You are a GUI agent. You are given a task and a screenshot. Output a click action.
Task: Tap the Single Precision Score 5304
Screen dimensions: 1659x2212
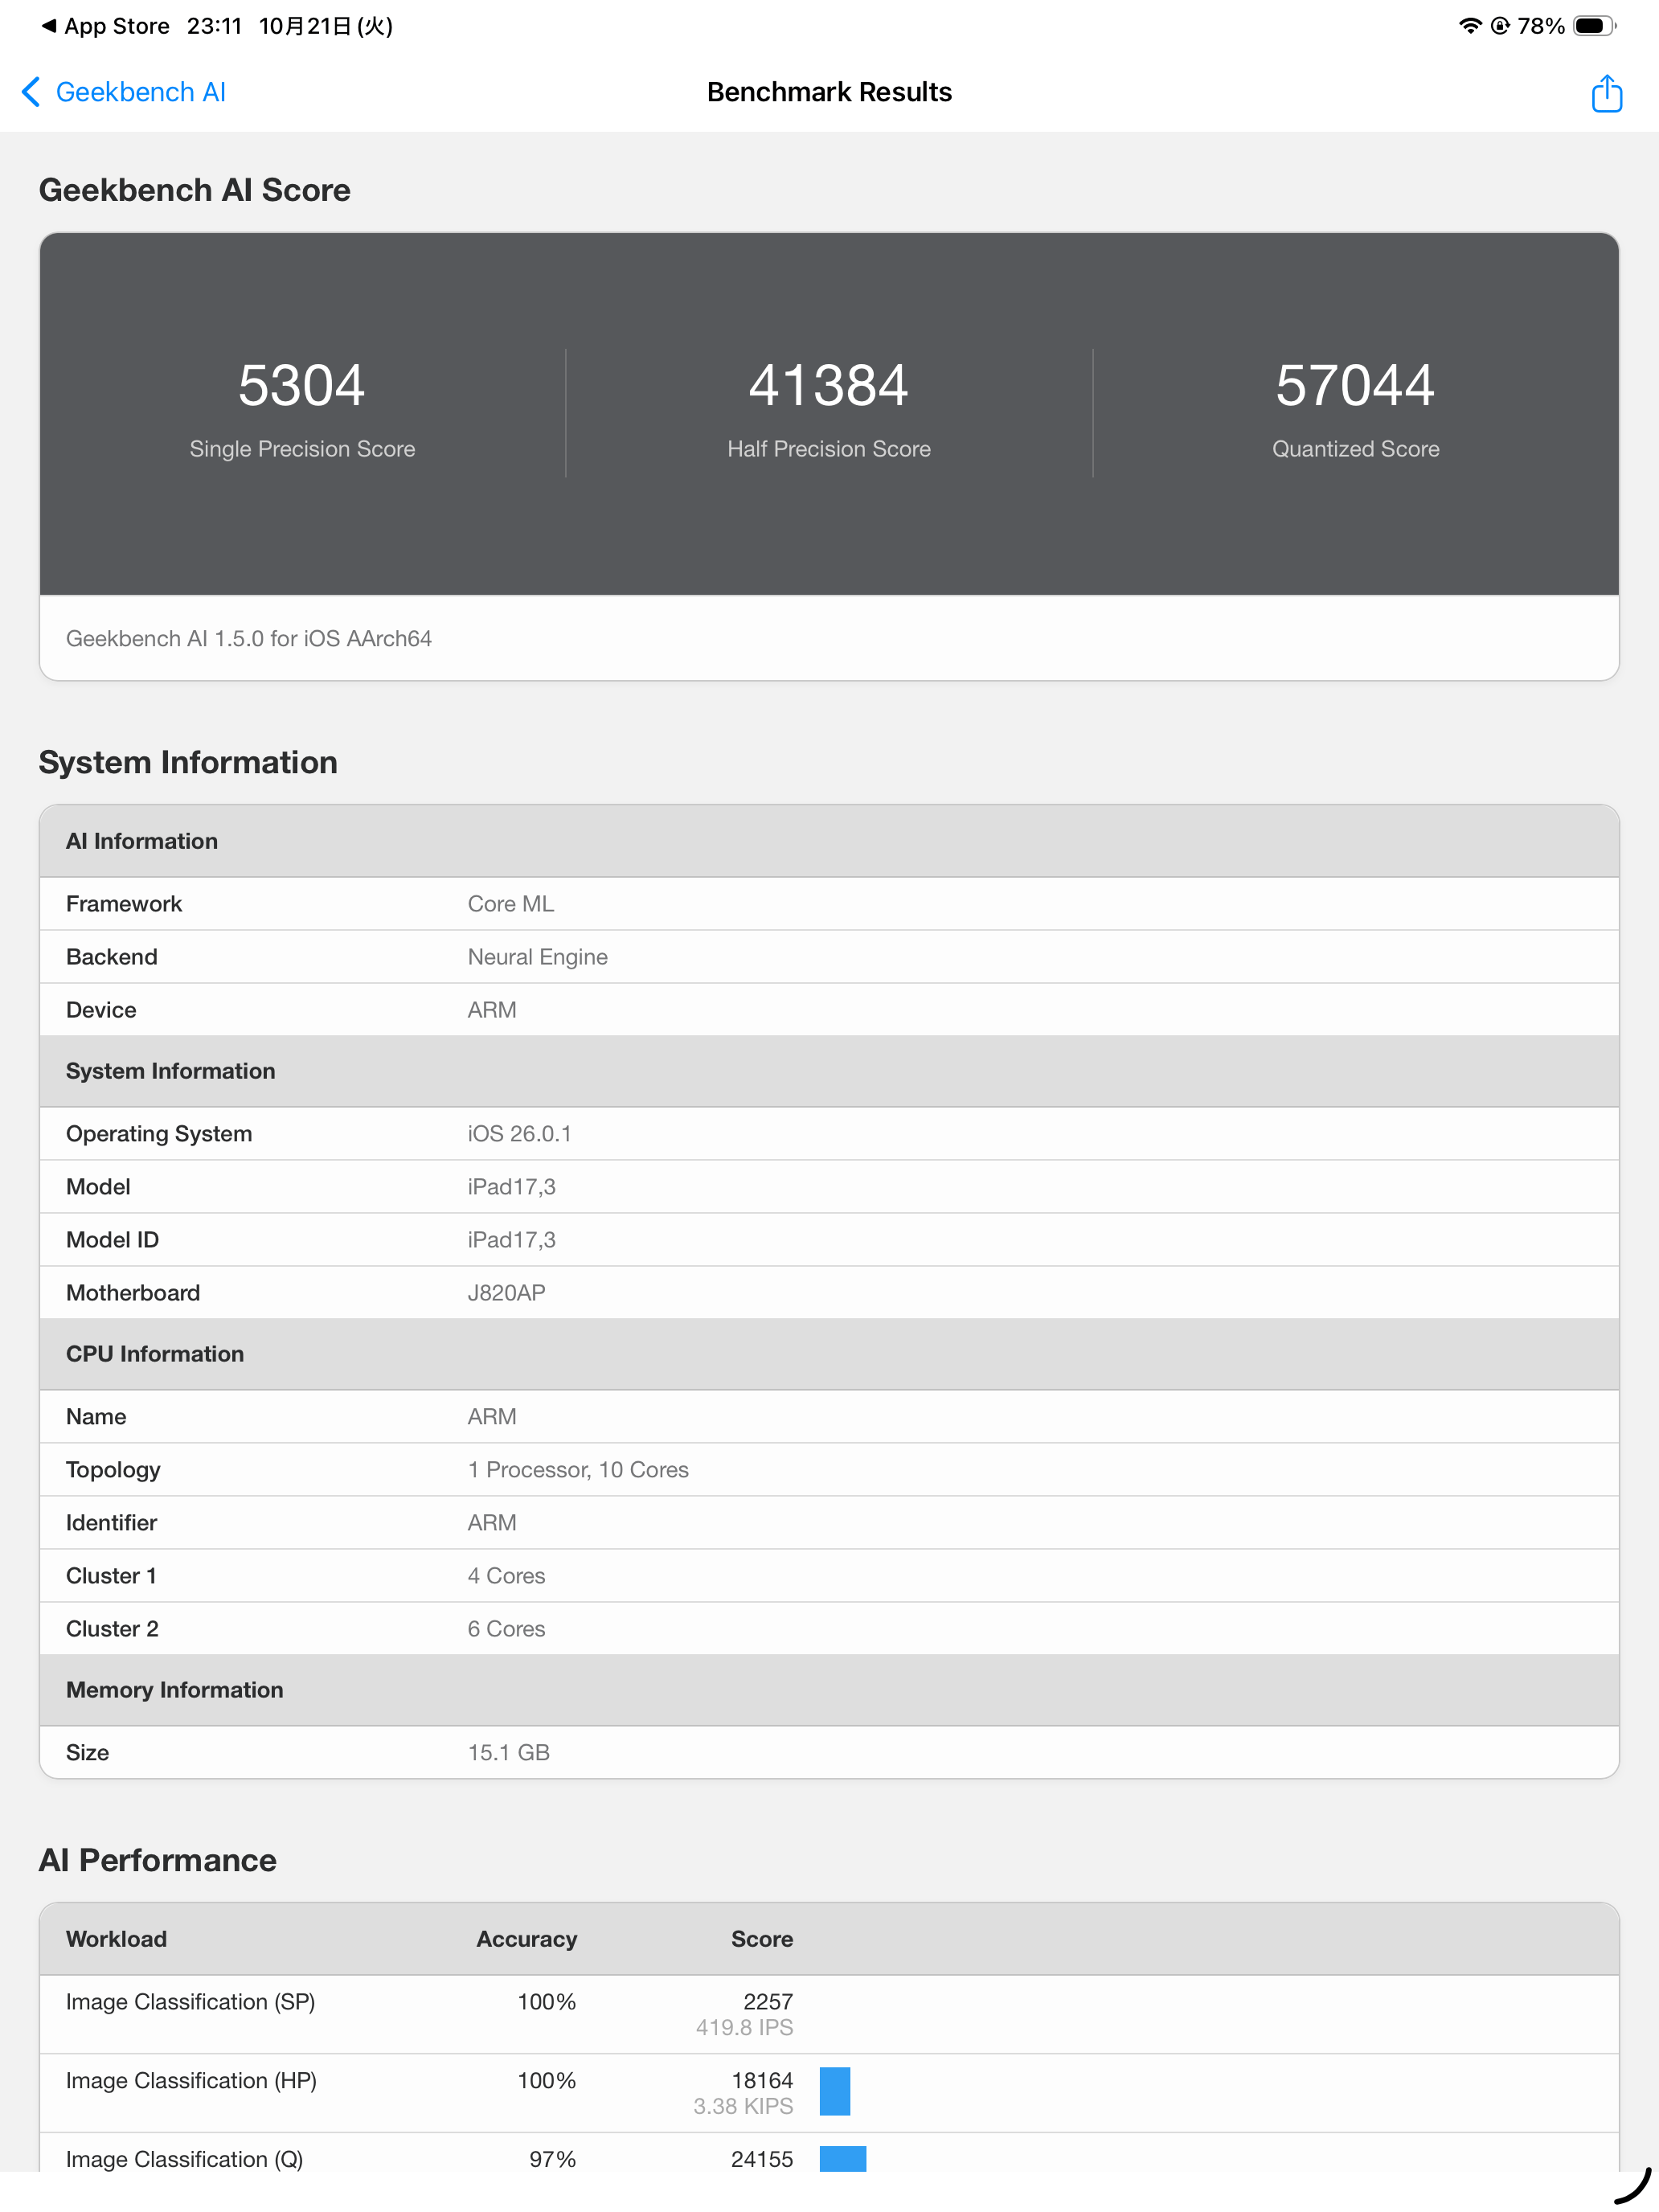[x=301, y=386]
